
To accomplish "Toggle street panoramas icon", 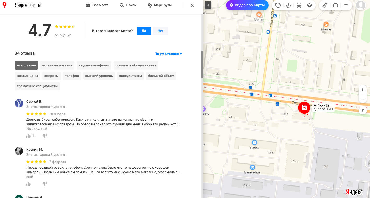I will [289, 5].
